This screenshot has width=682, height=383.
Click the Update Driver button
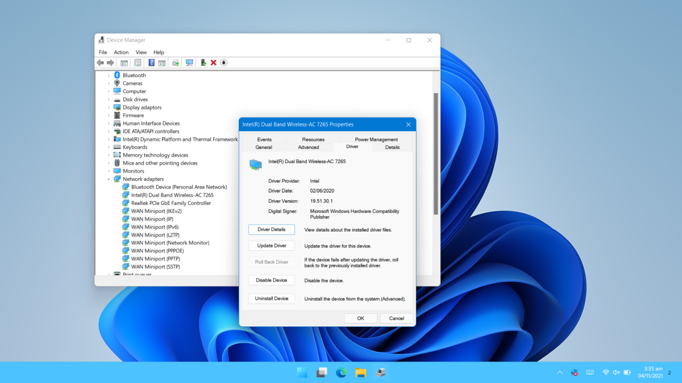(272, 246)
